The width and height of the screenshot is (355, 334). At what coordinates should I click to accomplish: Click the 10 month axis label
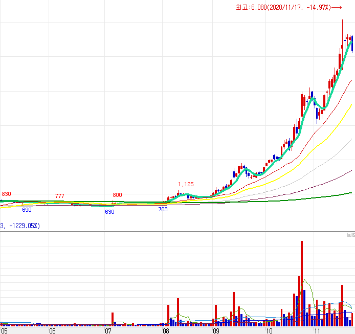269,331
